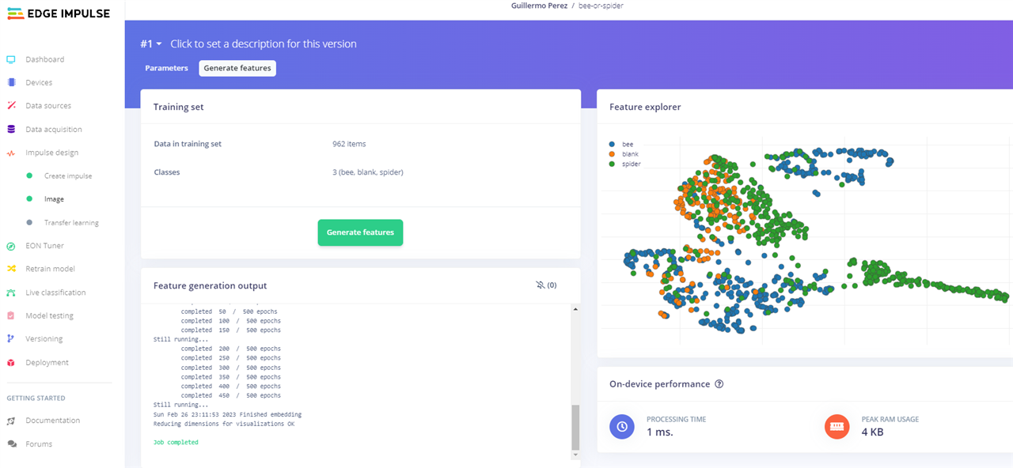Image resolution: width=1013 pixels, height=468 pixels.
Task: Open Devices via its sidebar icon
Action: click(x=11, y=82)
